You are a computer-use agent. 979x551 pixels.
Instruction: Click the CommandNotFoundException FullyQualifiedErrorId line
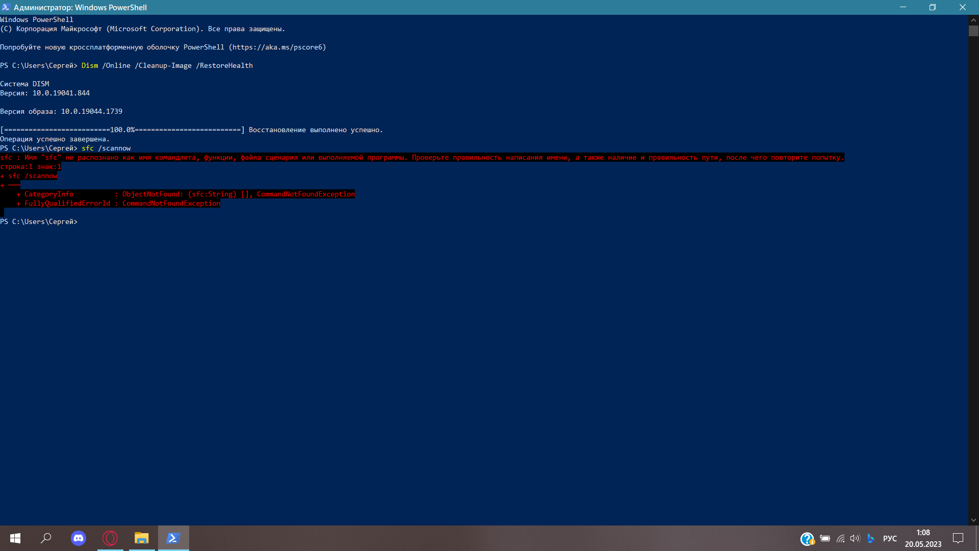pyautogui.click(x=118, y=204)
